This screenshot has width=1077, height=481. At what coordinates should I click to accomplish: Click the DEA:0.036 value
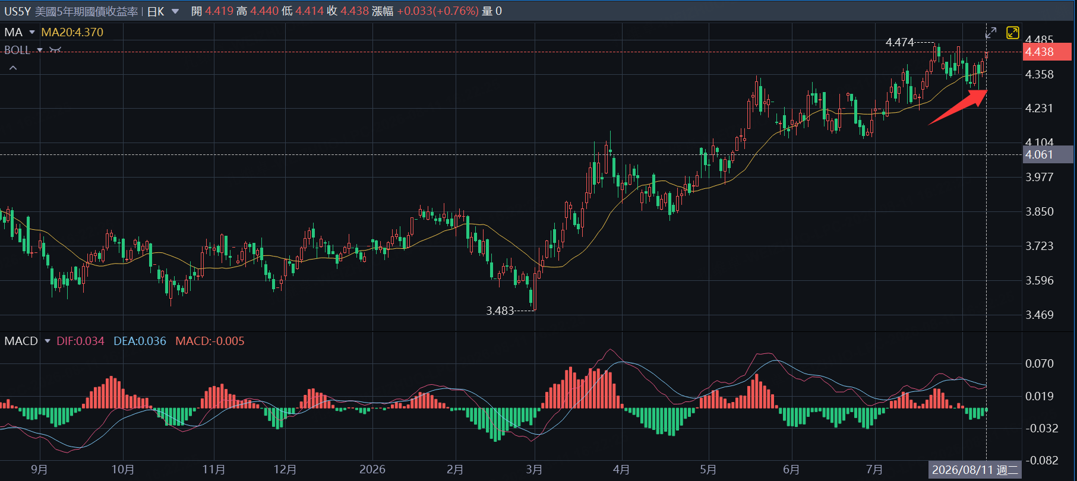coord(140,341)
